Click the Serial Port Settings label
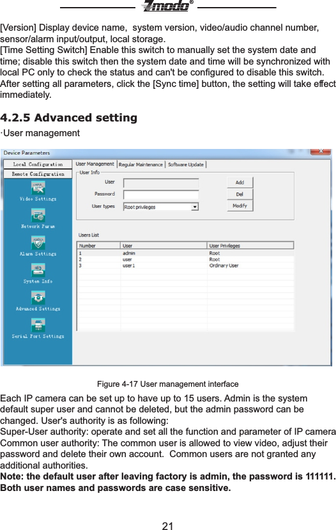The image size is (336, 530). click(38, 336)
